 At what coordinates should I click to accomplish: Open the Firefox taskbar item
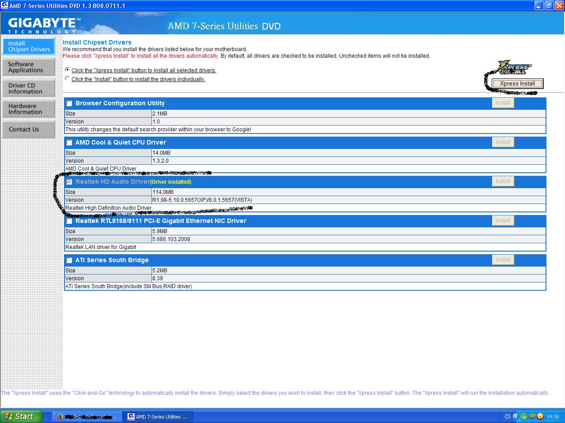tap(87, 416)
